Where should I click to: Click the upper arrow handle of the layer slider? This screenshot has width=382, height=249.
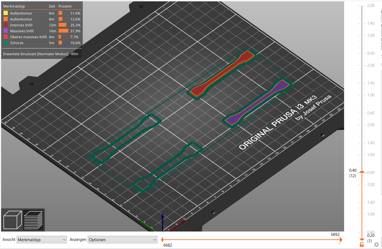362,171
